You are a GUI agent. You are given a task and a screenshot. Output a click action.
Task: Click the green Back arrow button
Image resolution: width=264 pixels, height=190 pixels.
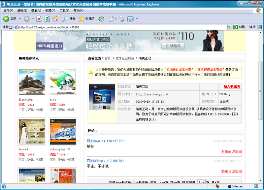point(6,19)
